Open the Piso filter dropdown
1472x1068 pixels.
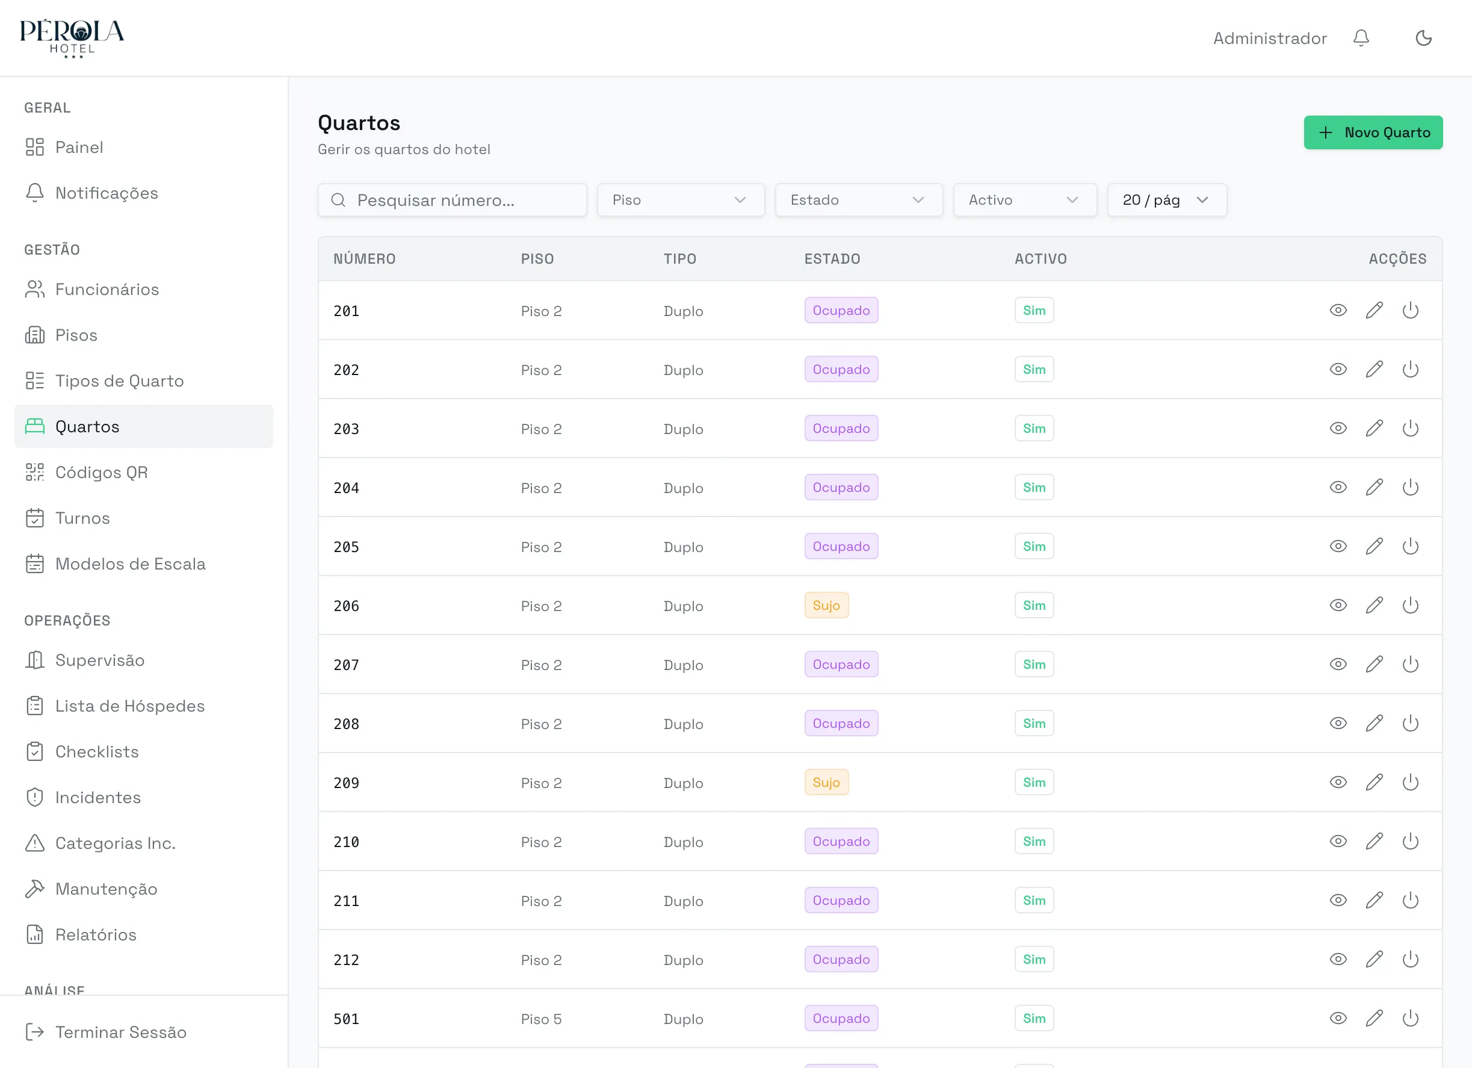coord(680,200)
